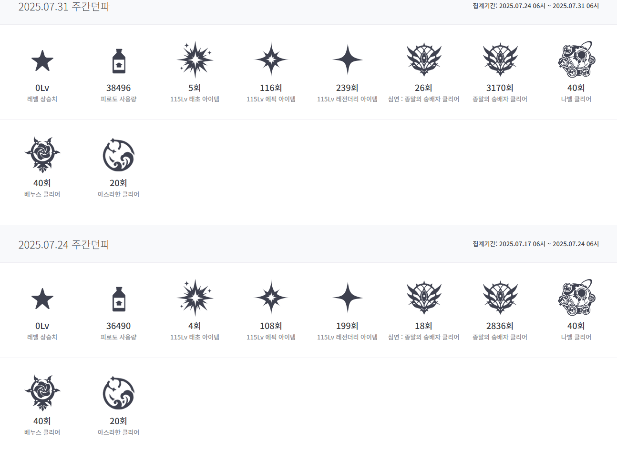Click the star level-up icon in 07.31 section
Image resolution: width=617 pixels, height=449 pixels.
coord(42,60)
